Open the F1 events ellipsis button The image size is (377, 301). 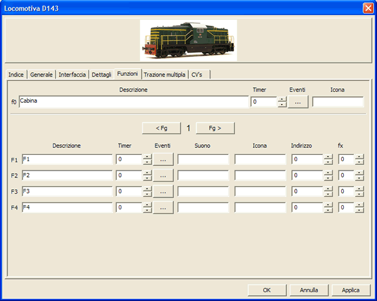pos(163,160)
